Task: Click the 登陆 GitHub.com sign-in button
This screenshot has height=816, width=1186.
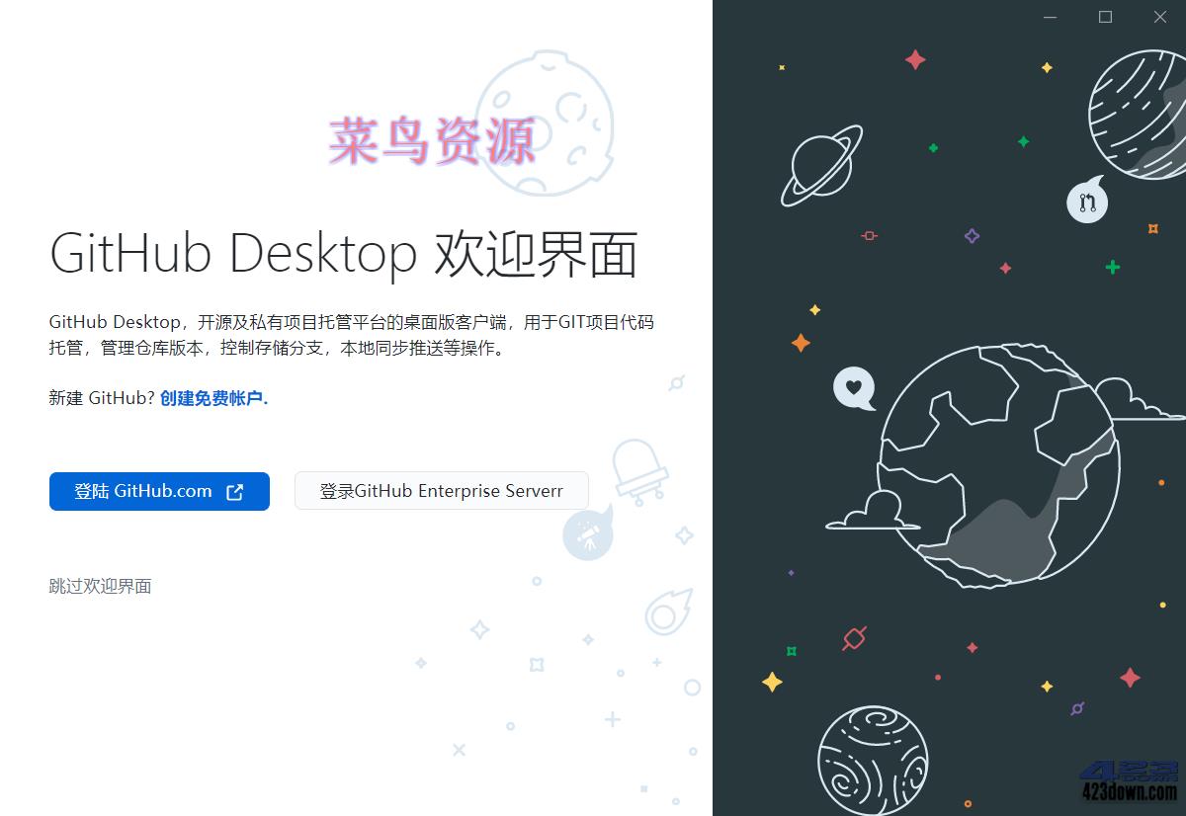Action: click(x=158, y=491)
